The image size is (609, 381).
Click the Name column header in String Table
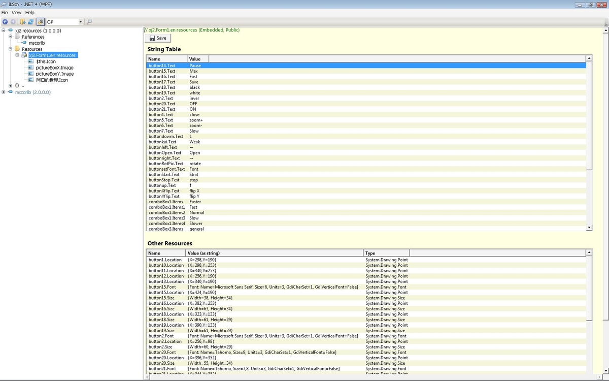167,59
